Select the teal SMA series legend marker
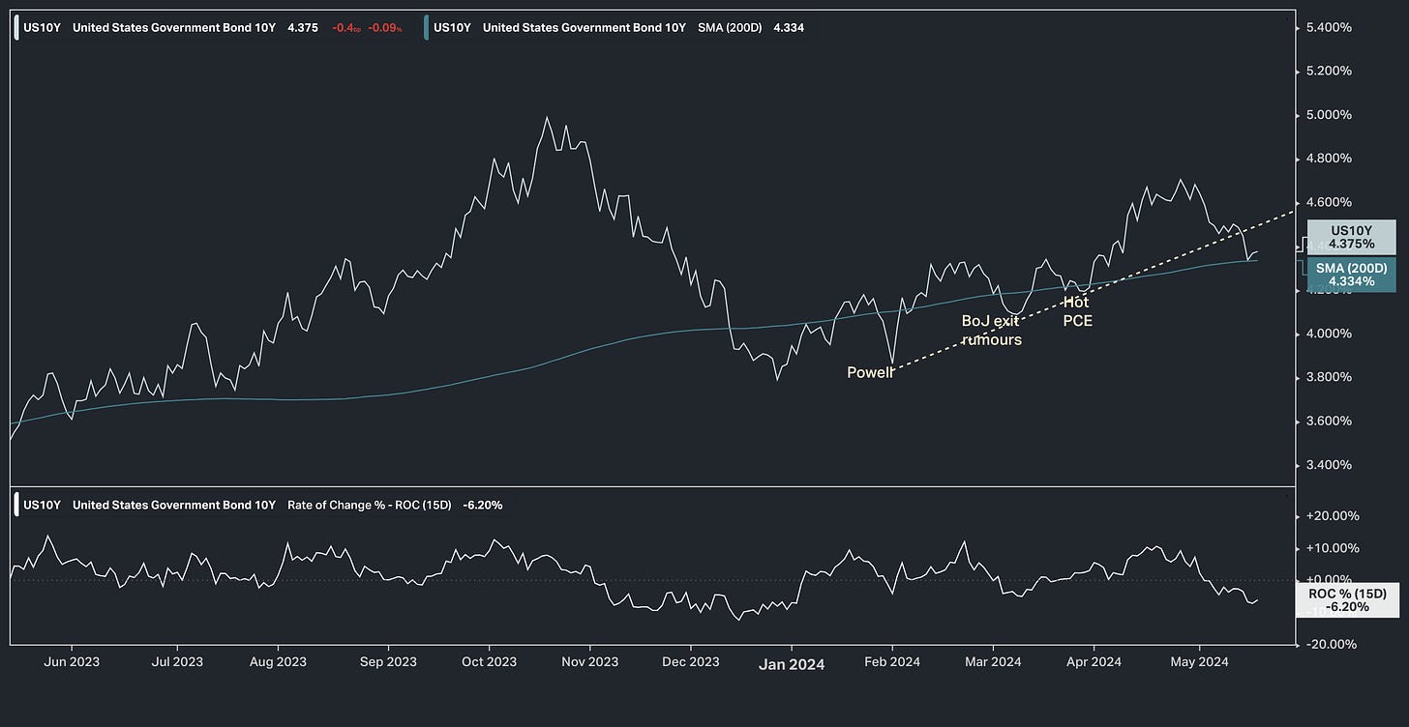The image size is (1409, 727). click(426, 28)
